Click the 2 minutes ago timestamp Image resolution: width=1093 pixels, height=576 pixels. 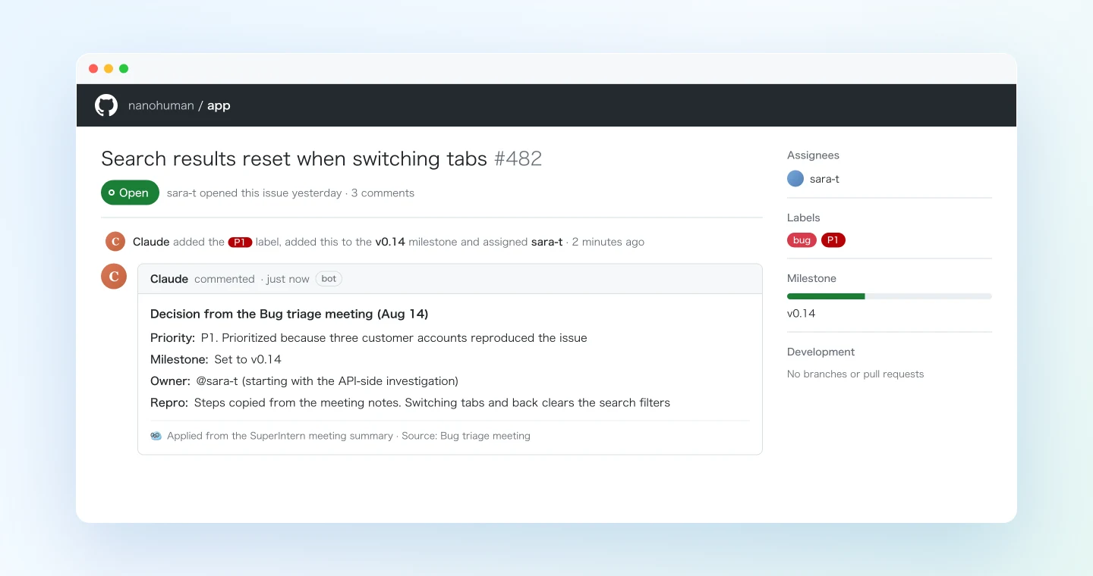(x=608, y=242)
